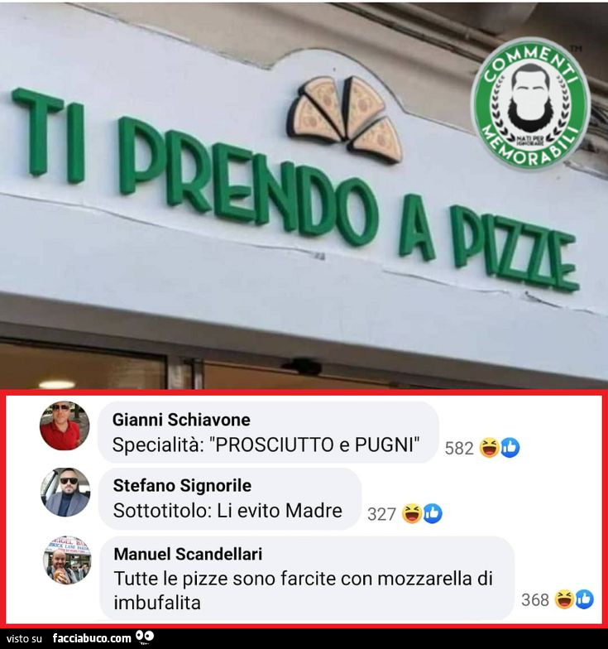608x649 pixels.
Task: Click the pizza slices sign logo
Action: coord(344,119)
